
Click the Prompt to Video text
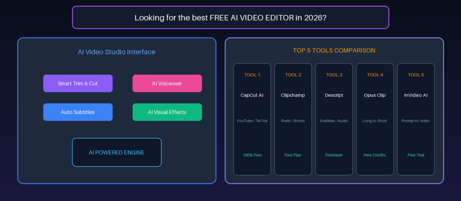[x=416, y=121]
